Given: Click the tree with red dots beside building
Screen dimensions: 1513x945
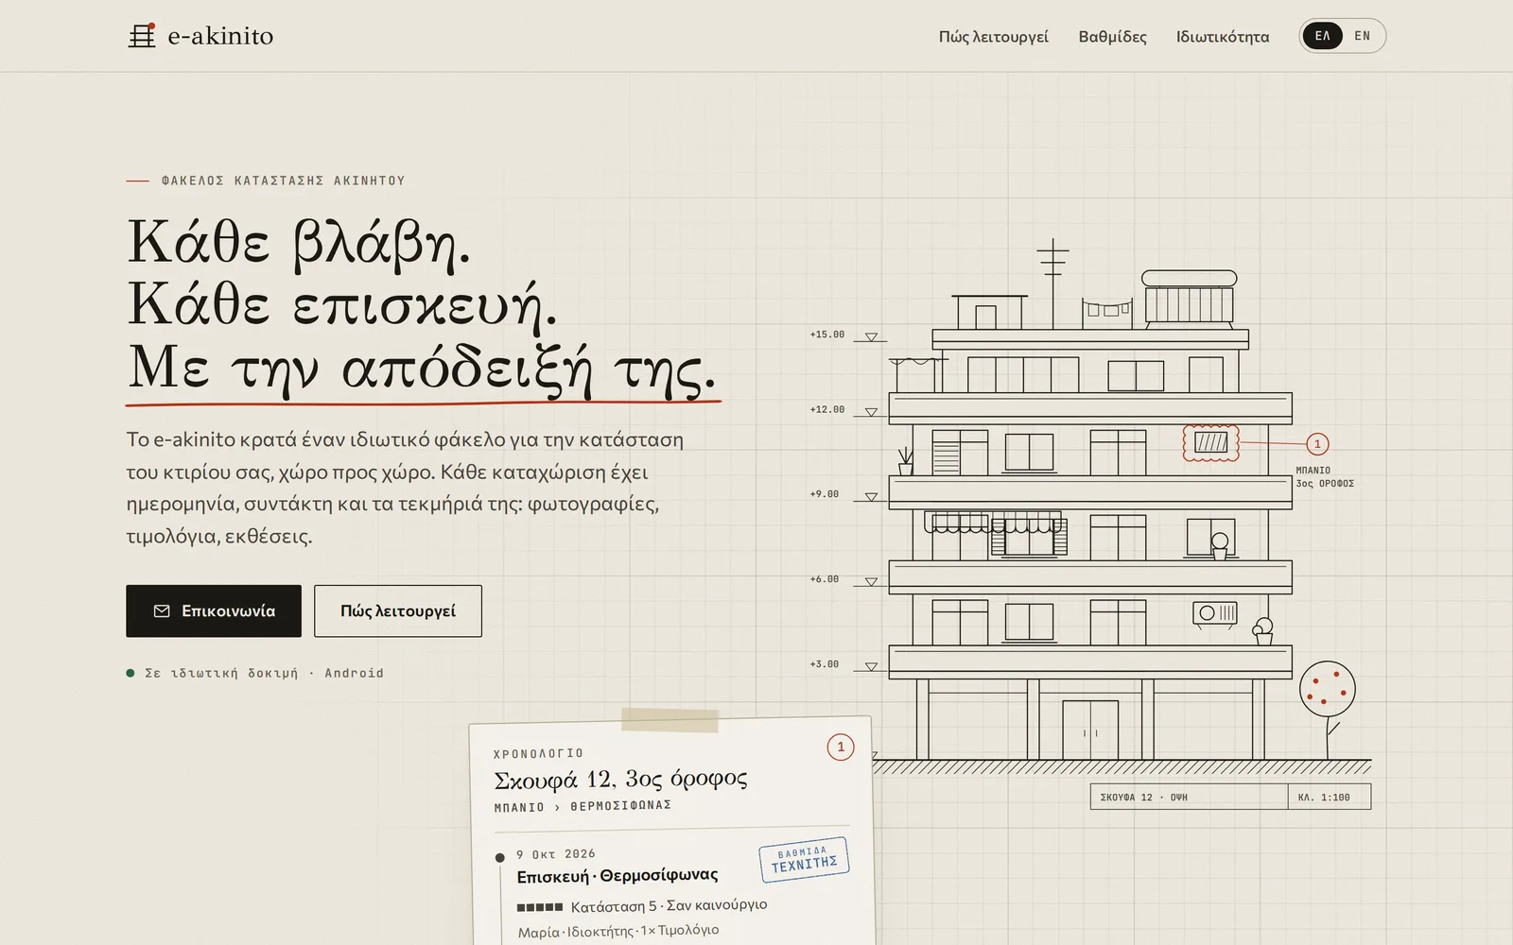Looking at the screenshot, I should tap(1327, 709).
